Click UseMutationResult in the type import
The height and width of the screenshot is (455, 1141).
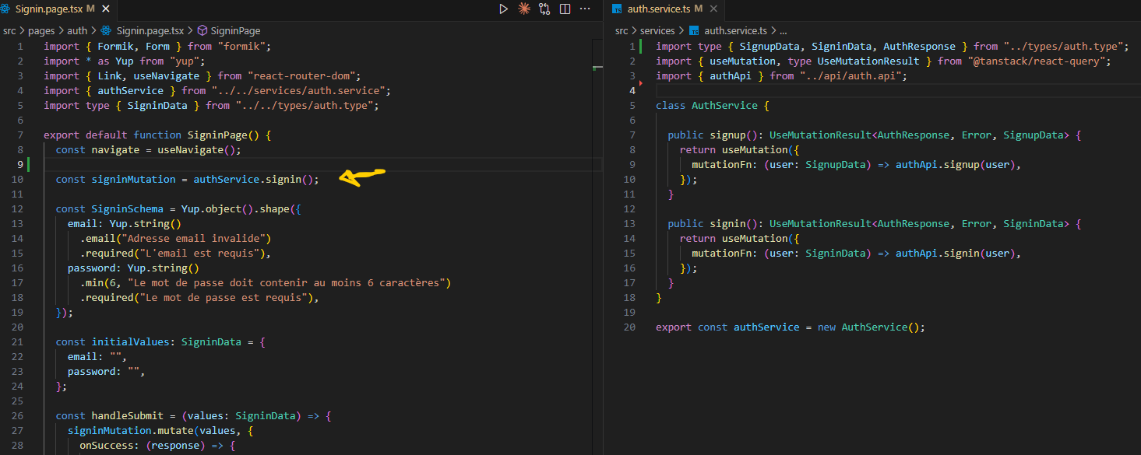(868, 61)
